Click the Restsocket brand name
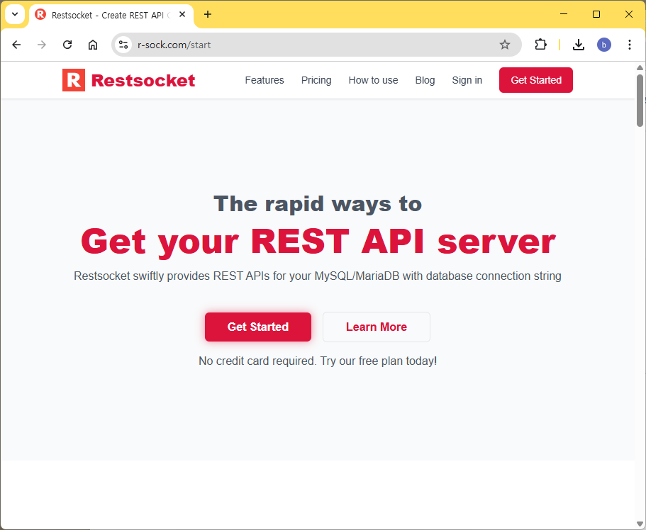 (143, 80)
